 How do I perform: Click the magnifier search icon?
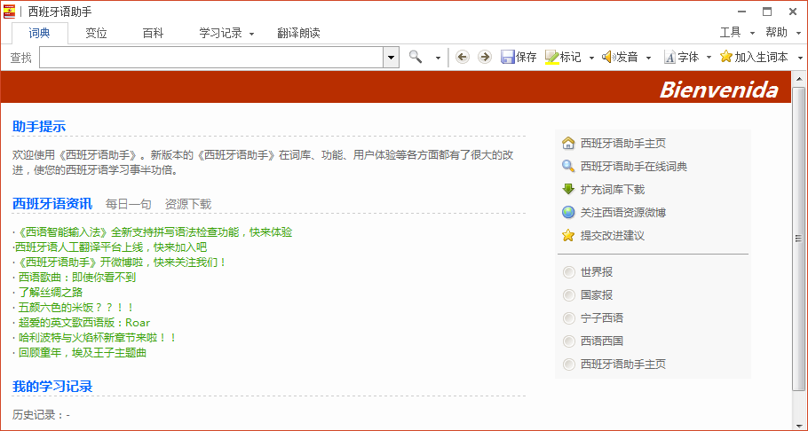[416, 57]
